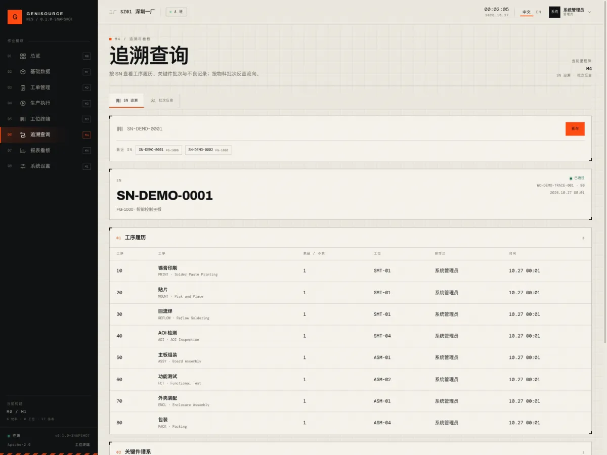Open 基础数据 menu item

tap(49, 72)
